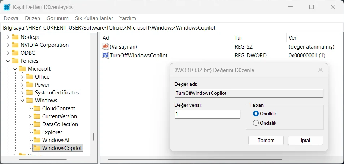
Task: Select the CurrentVersion folder icon
Action: pos(37,116)
